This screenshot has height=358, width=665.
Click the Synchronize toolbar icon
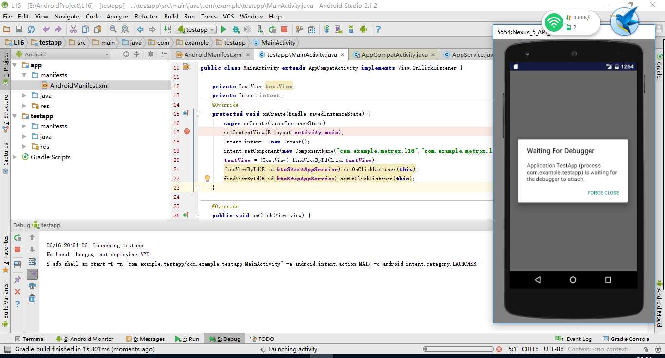[31, 29]
